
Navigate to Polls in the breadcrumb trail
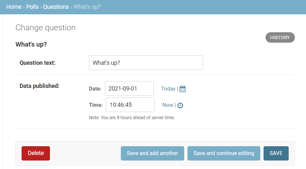pyautogui.click(x=32, y=7)
